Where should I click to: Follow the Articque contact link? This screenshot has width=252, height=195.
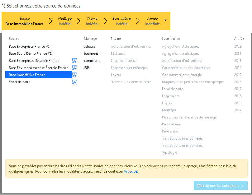131,171
